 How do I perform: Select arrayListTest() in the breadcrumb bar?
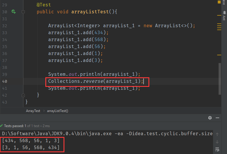[57, 111]
